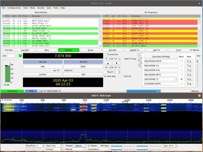
Task: Enable Tx even/1st checkbox
Action: pos(105,54)
